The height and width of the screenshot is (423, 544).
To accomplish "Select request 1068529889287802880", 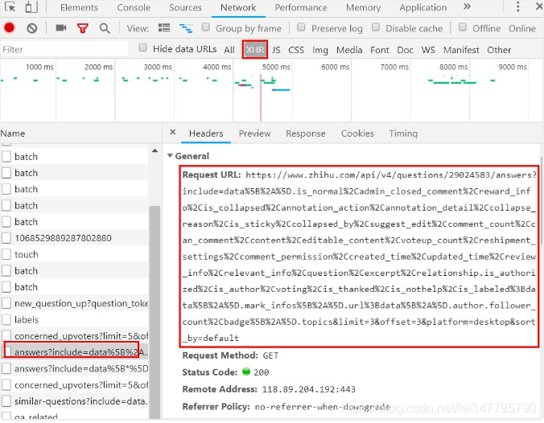I will (x=75, y=238).
